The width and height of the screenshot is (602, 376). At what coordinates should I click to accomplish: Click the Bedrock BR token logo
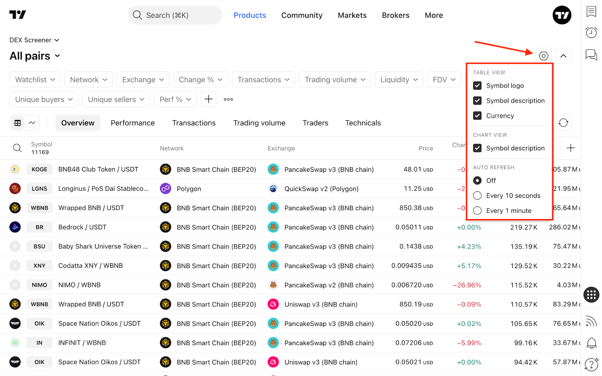point(15,227)
